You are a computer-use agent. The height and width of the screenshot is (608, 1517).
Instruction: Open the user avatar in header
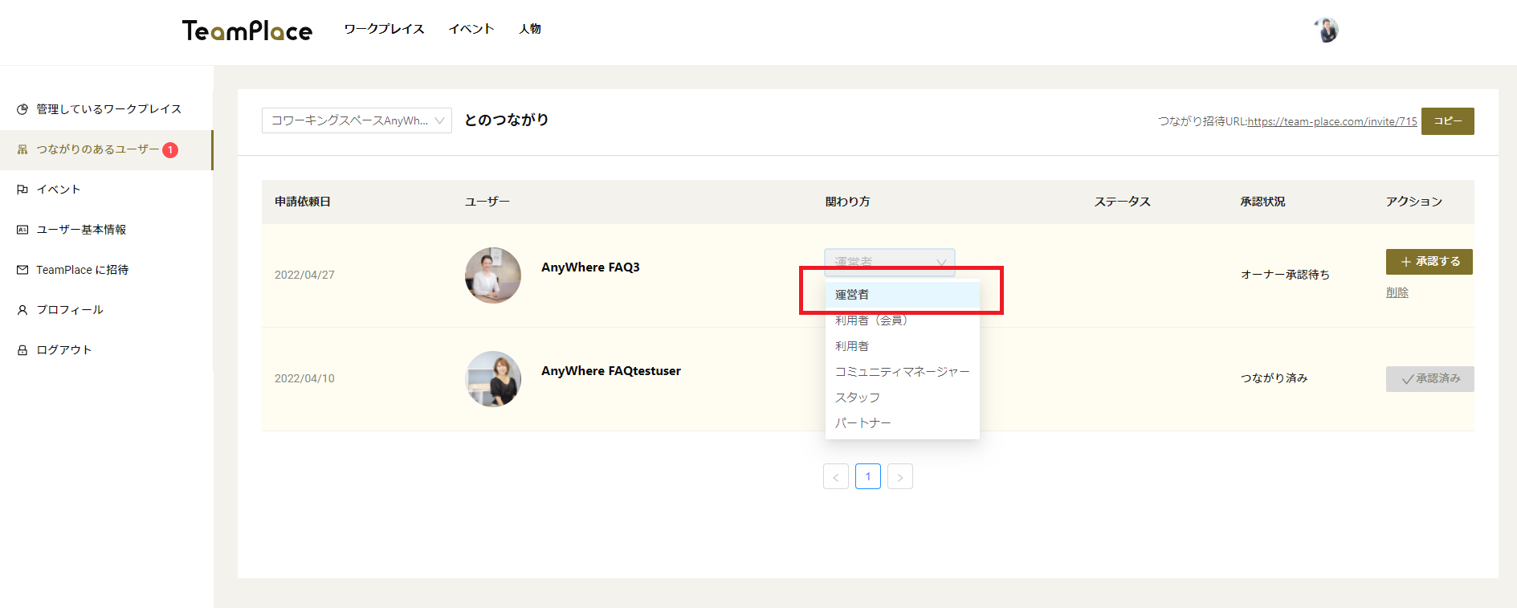1326,30
